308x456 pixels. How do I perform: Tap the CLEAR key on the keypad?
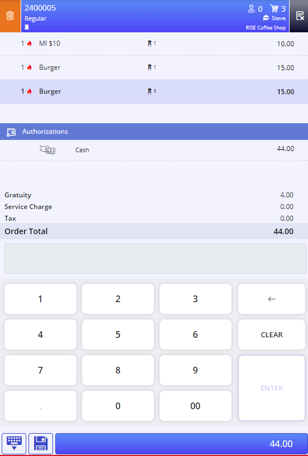point(271,334)
